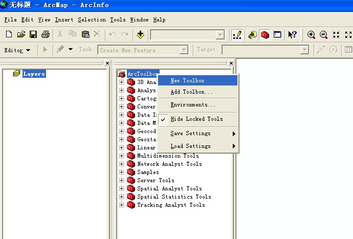Redo the last action
This screenshot has width=353, height=239.
click(x=125, y=34)
